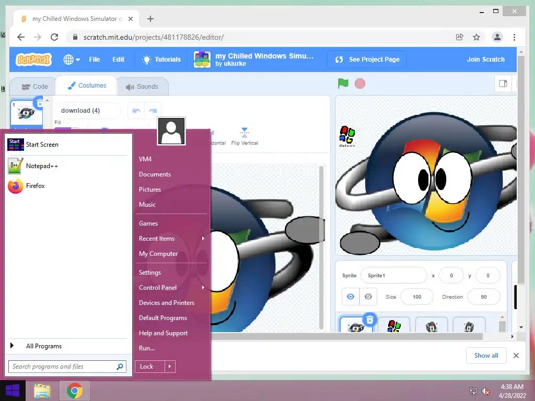
Task: Click Run... in Start menu
Action: click(147, 348)
